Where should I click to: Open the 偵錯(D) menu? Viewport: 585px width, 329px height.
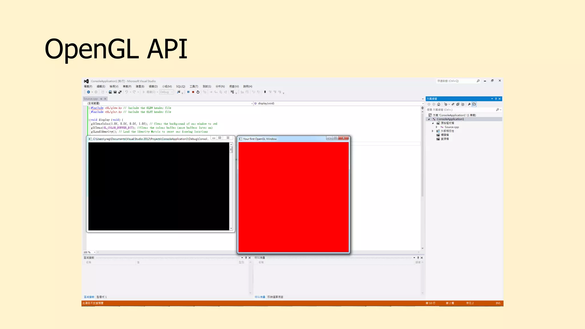pyautogui.click(x=153, y=87)
